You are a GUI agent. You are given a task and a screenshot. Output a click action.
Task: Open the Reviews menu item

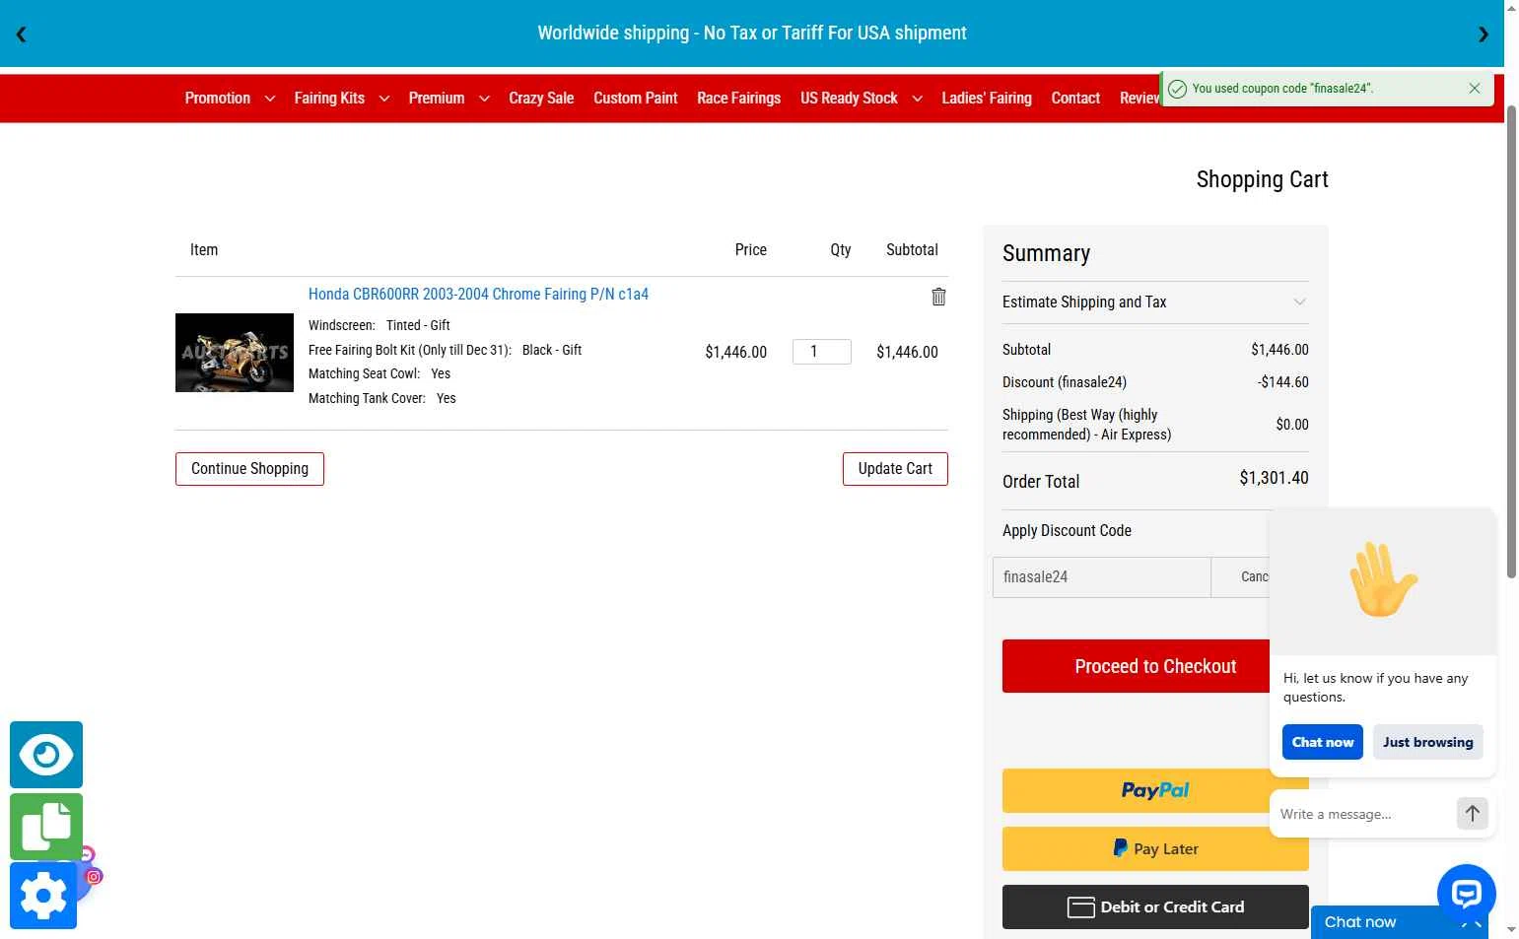(1139, 99)
